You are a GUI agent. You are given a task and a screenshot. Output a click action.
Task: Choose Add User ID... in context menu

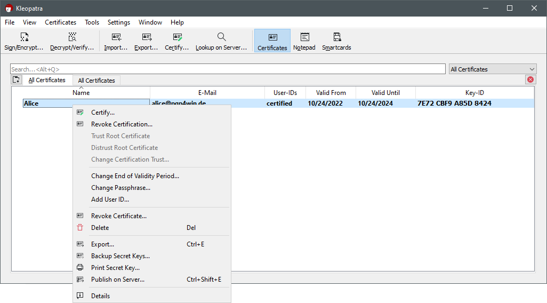[x=152, y=200]
